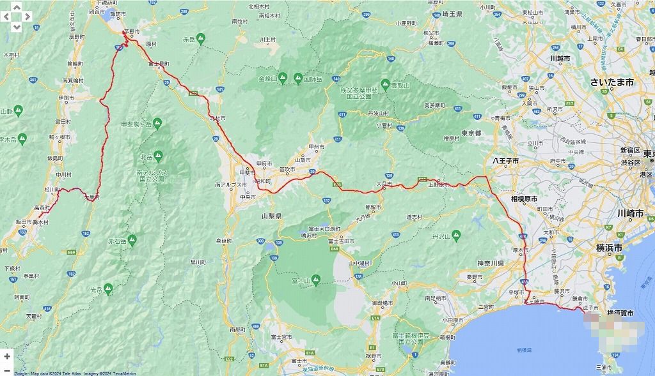
Task: Open the Google logo link
Action: (20, 373)
